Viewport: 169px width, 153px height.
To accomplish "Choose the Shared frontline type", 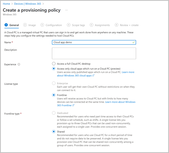I will click(x=54, y=132).
